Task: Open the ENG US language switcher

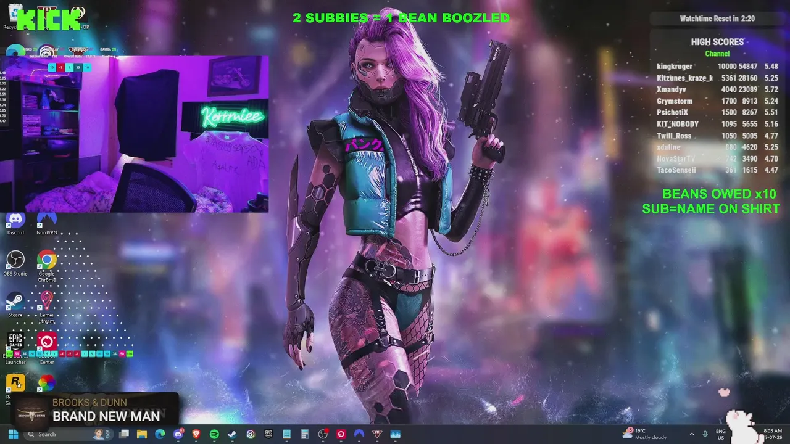Action: click(721, 434)
